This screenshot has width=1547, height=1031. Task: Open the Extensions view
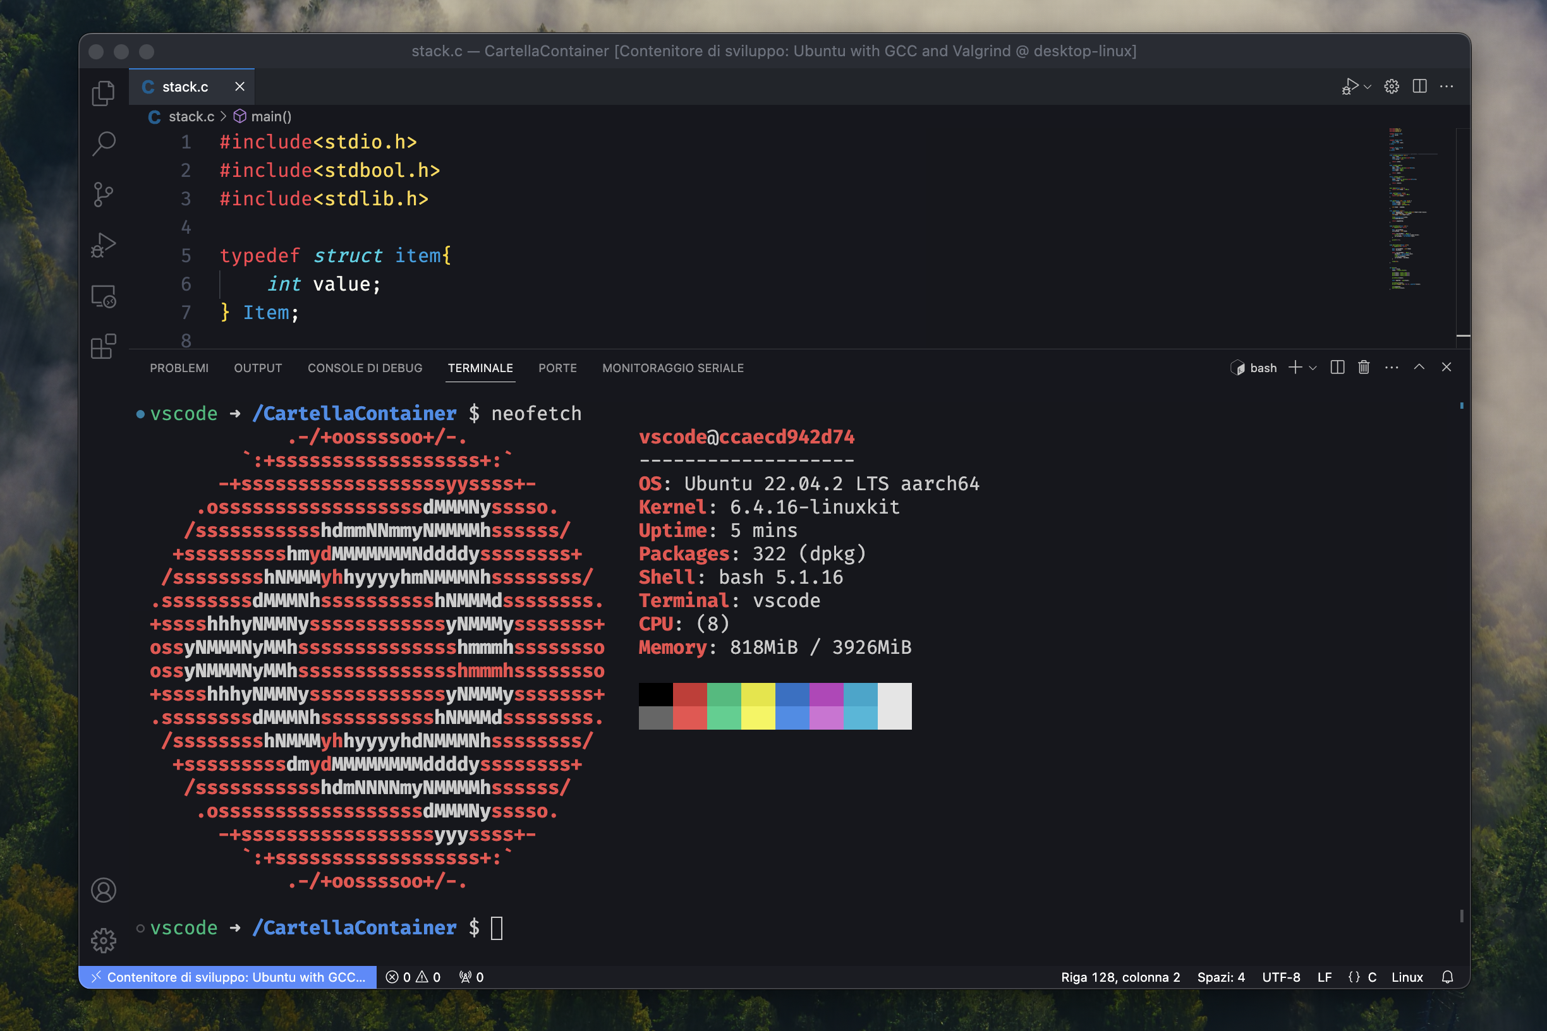(103, 347)
